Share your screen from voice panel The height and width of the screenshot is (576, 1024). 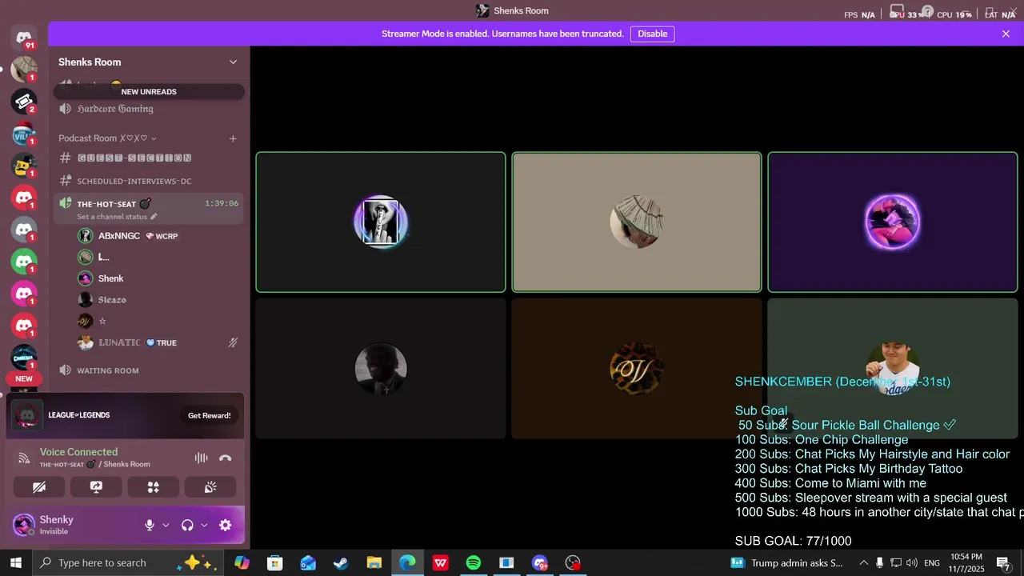(96, 487)
